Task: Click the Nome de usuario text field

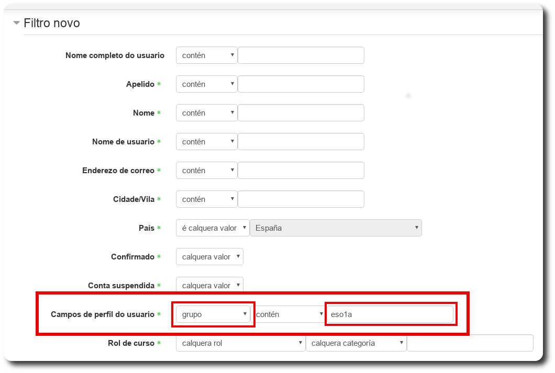Action: [301, 142]
